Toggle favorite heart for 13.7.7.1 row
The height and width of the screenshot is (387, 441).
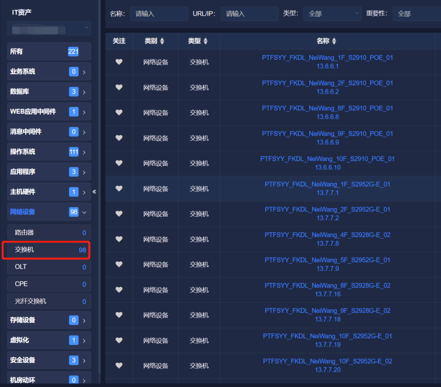pos(119,189)
